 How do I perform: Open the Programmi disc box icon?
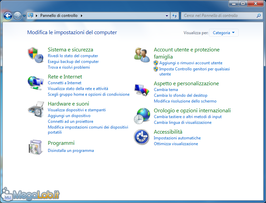click(35, 147)
